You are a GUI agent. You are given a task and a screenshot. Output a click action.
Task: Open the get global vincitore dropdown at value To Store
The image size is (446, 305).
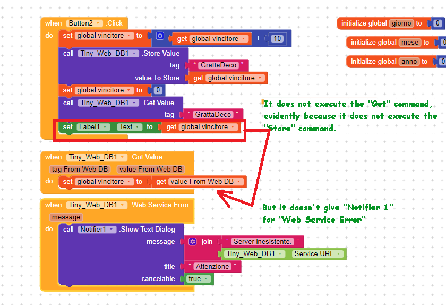pos(260,78)
